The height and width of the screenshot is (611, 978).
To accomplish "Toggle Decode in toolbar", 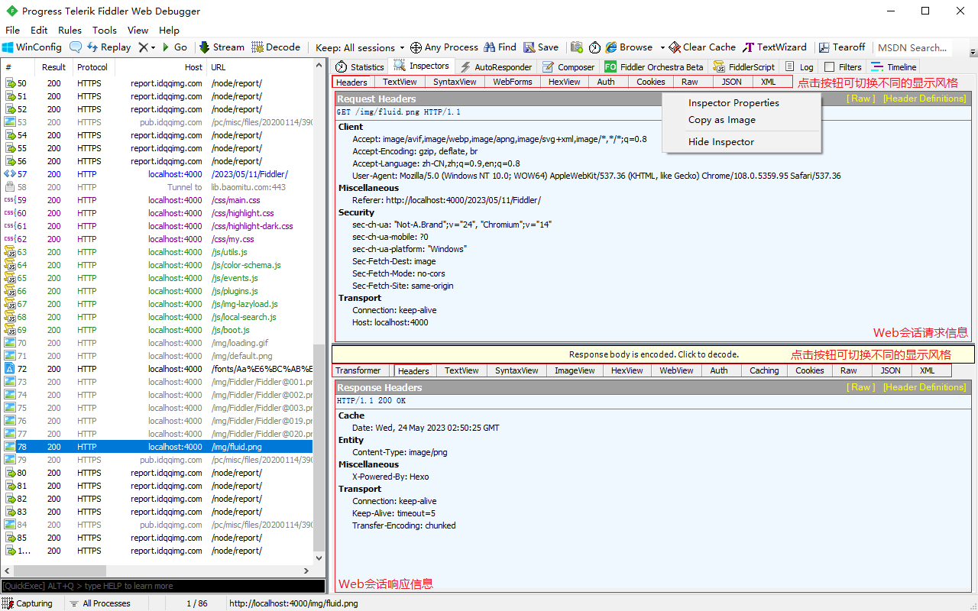I will [276, 47].
